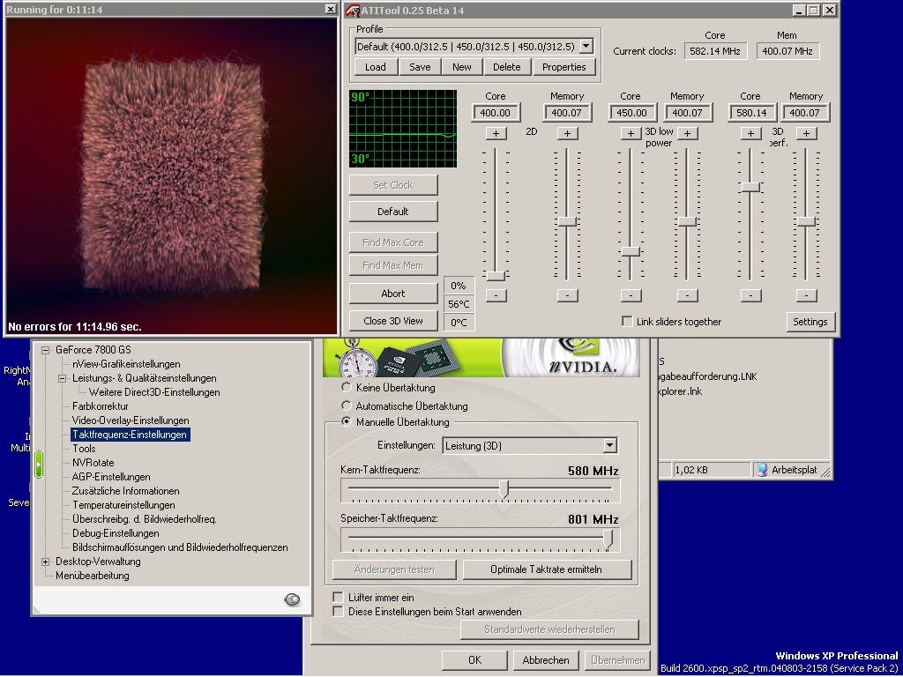Viewport: 903px width, 677px height.
Task: Increase 2D Core clock with plus button
Action: [x=496, y=134]
